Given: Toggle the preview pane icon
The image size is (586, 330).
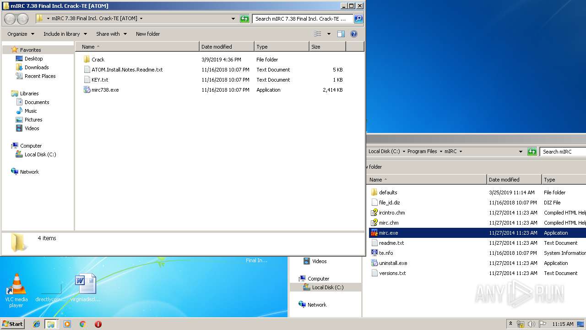Looking at the screenshot, I should click(341, 34).
